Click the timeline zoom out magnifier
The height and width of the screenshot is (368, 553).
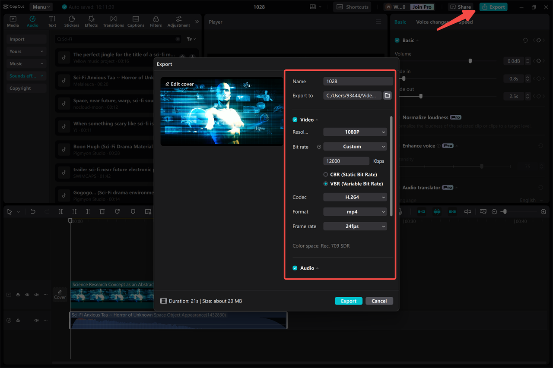coord(494,211)
